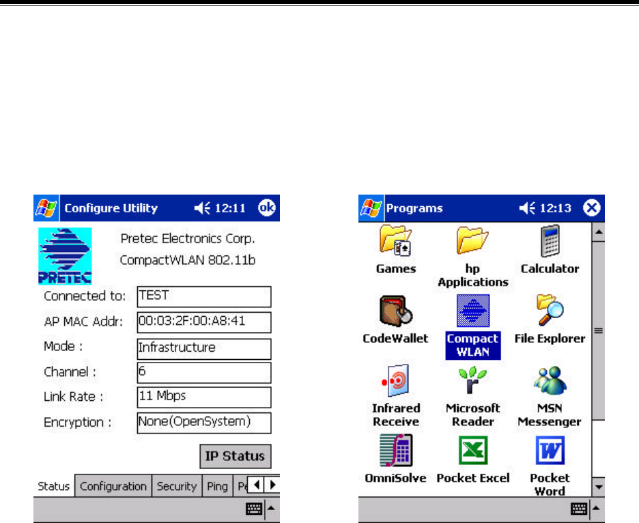Click the Channel field showing 6
Image resolution: width=639 pixels, height=523 pixels.
204,373
